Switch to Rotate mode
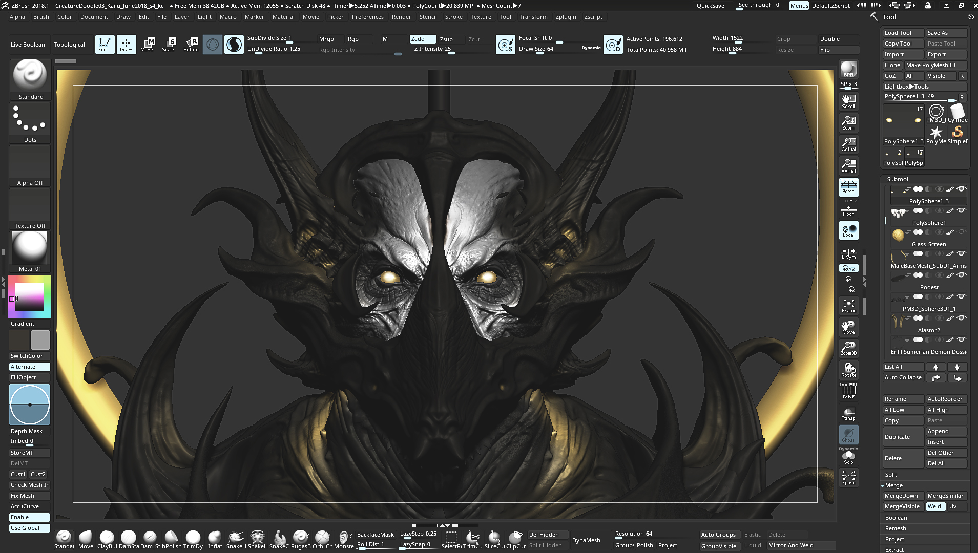 [191, 45]
